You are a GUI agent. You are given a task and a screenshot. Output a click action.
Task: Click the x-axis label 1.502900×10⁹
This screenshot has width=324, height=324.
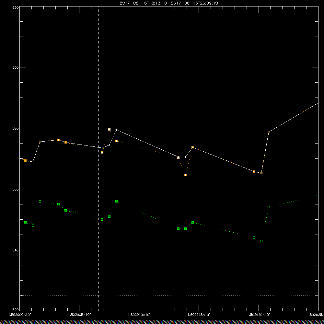(x=19, y=315)
